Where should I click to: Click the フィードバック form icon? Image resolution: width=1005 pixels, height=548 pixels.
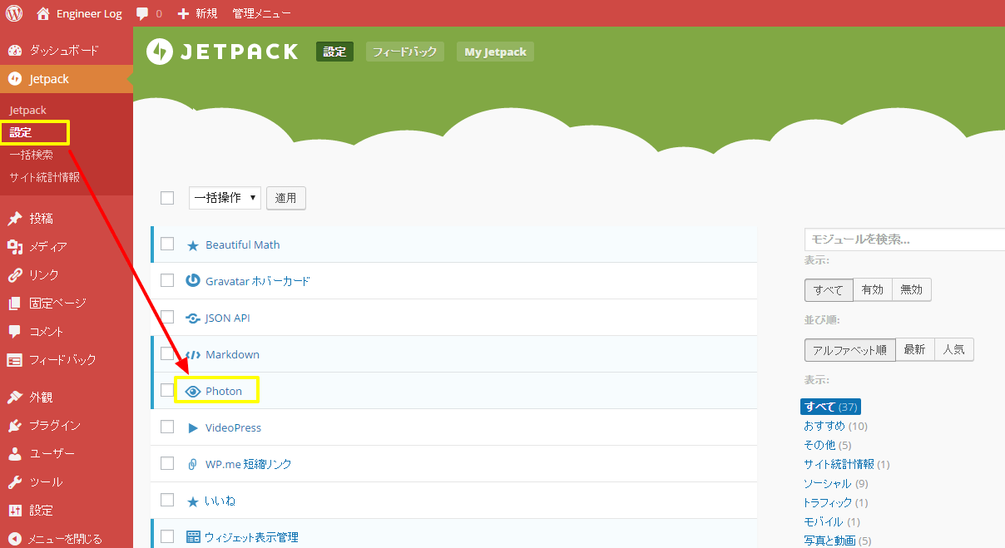point(15,360)
